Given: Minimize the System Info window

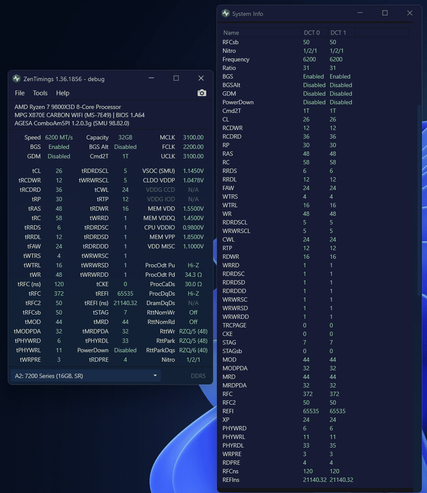Looking at the screenshot, I should coord(360,13).
